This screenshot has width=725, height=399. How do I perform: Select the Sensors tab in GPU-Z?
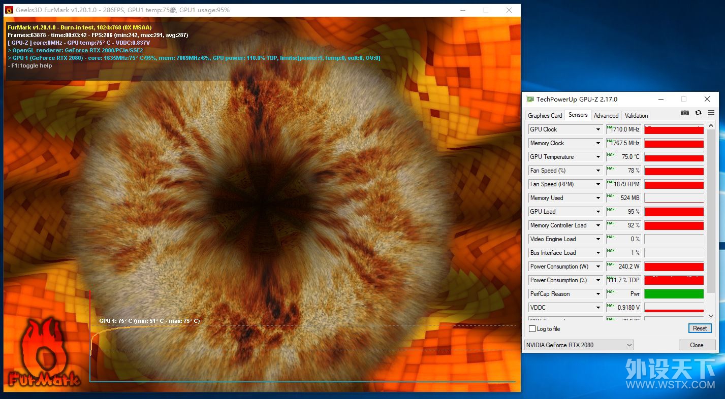pyautogui.click(x=578, y=115)
